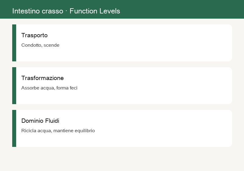Click the word 'Fluidi' in the third card title
Viewport: 244px width, 171px height.
coord(52,121)
